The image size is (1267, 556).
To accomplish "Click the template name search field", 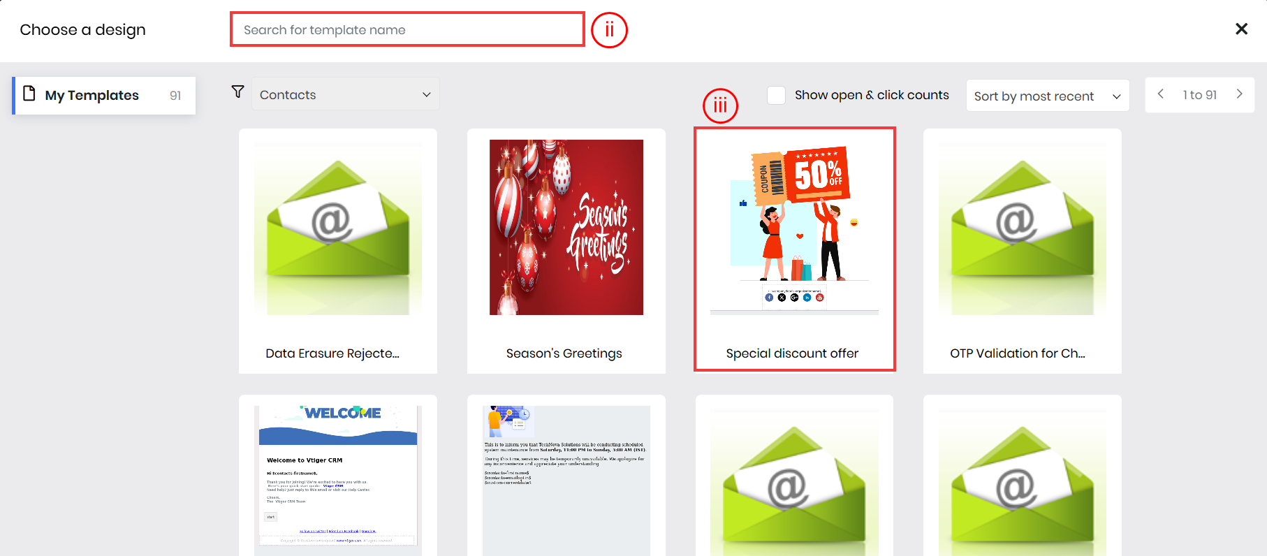I will click(x=407, y=30).
